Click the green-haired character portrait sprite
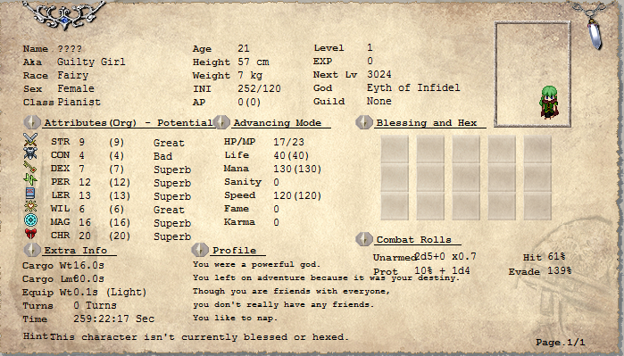The height and width of the screenshot is (356, 624). coord(549,103)
